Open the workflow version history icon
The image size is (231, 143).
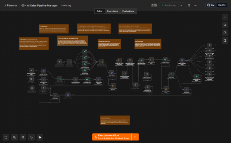point(189,5)
